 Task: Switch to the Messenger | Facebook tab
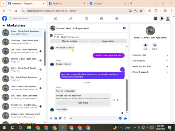coord(26,3)
